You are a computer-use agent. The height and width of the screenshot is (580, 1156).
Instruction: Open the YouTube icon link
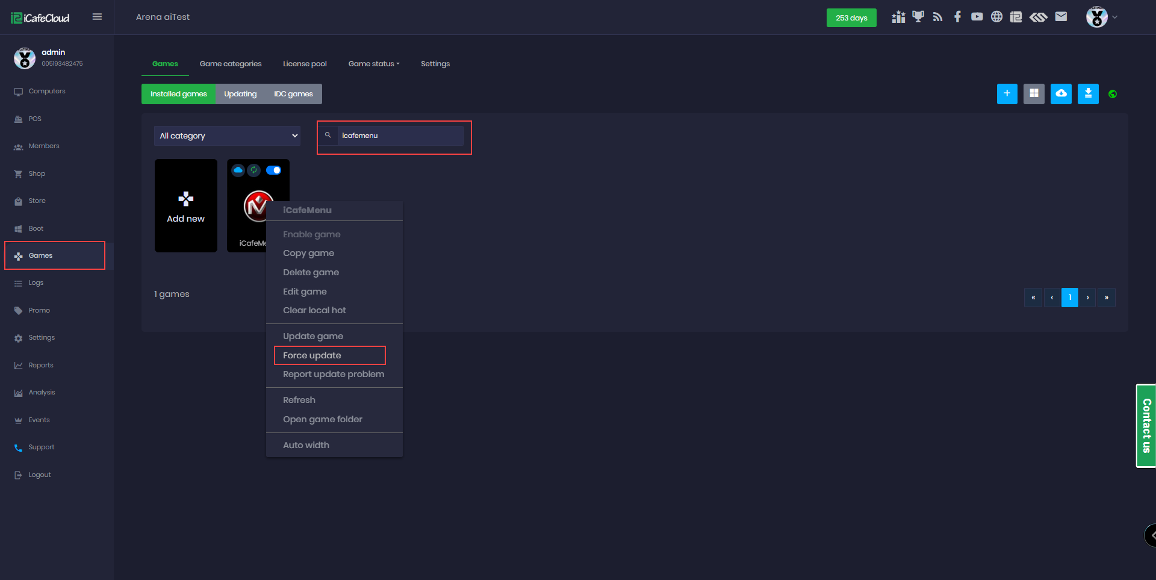pos(977,17)
